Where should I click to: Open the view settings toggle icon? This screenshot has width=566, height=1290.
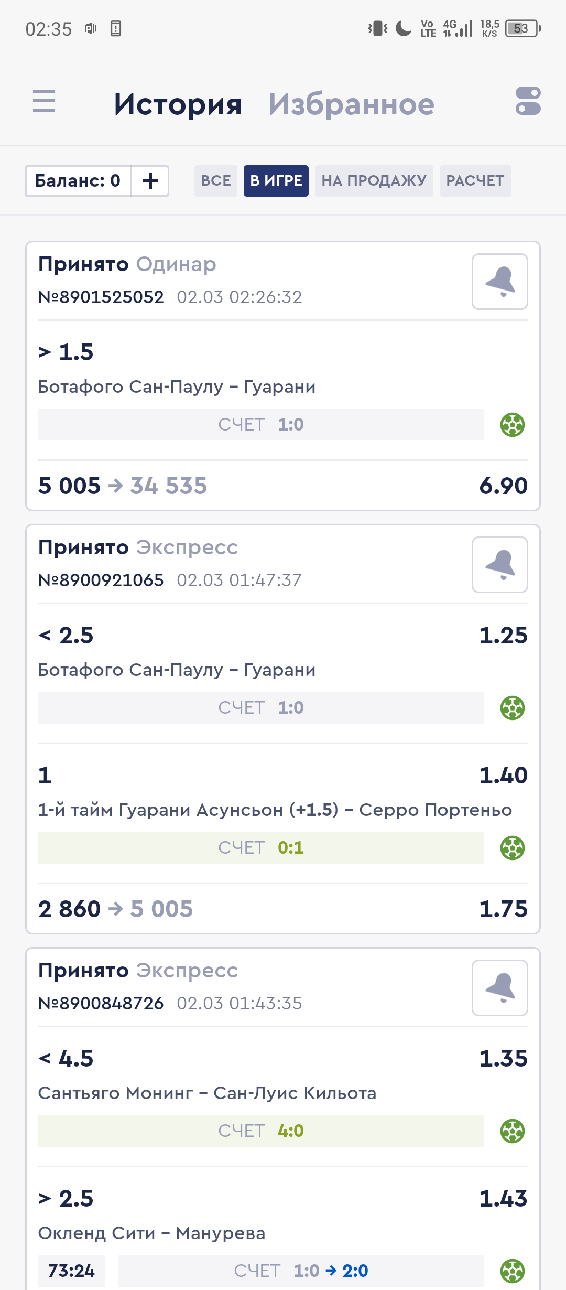[x=528, y=101]
